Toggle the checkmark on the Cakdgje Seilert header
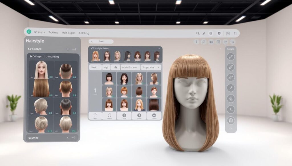The width and height of the screenshot is (292, 166). click(x=92, y=48)
